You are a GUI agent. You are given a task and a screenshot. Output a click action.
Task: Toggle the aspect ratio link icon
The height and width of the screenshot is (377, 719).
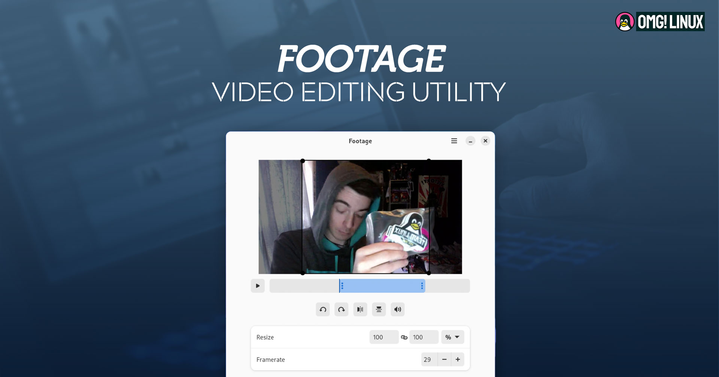(x=404, y=337)
